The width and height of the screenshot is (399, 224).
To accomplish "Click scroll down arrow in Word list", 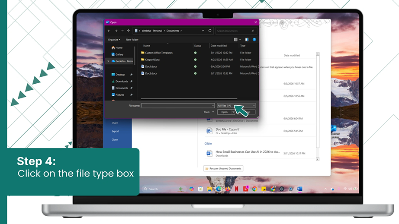I will [x=318, y=159].
